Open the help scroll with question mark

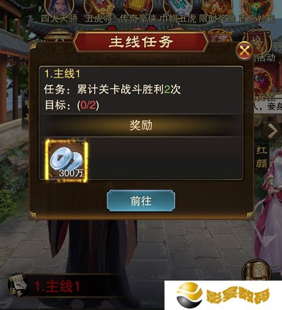(x=256, y=271)
